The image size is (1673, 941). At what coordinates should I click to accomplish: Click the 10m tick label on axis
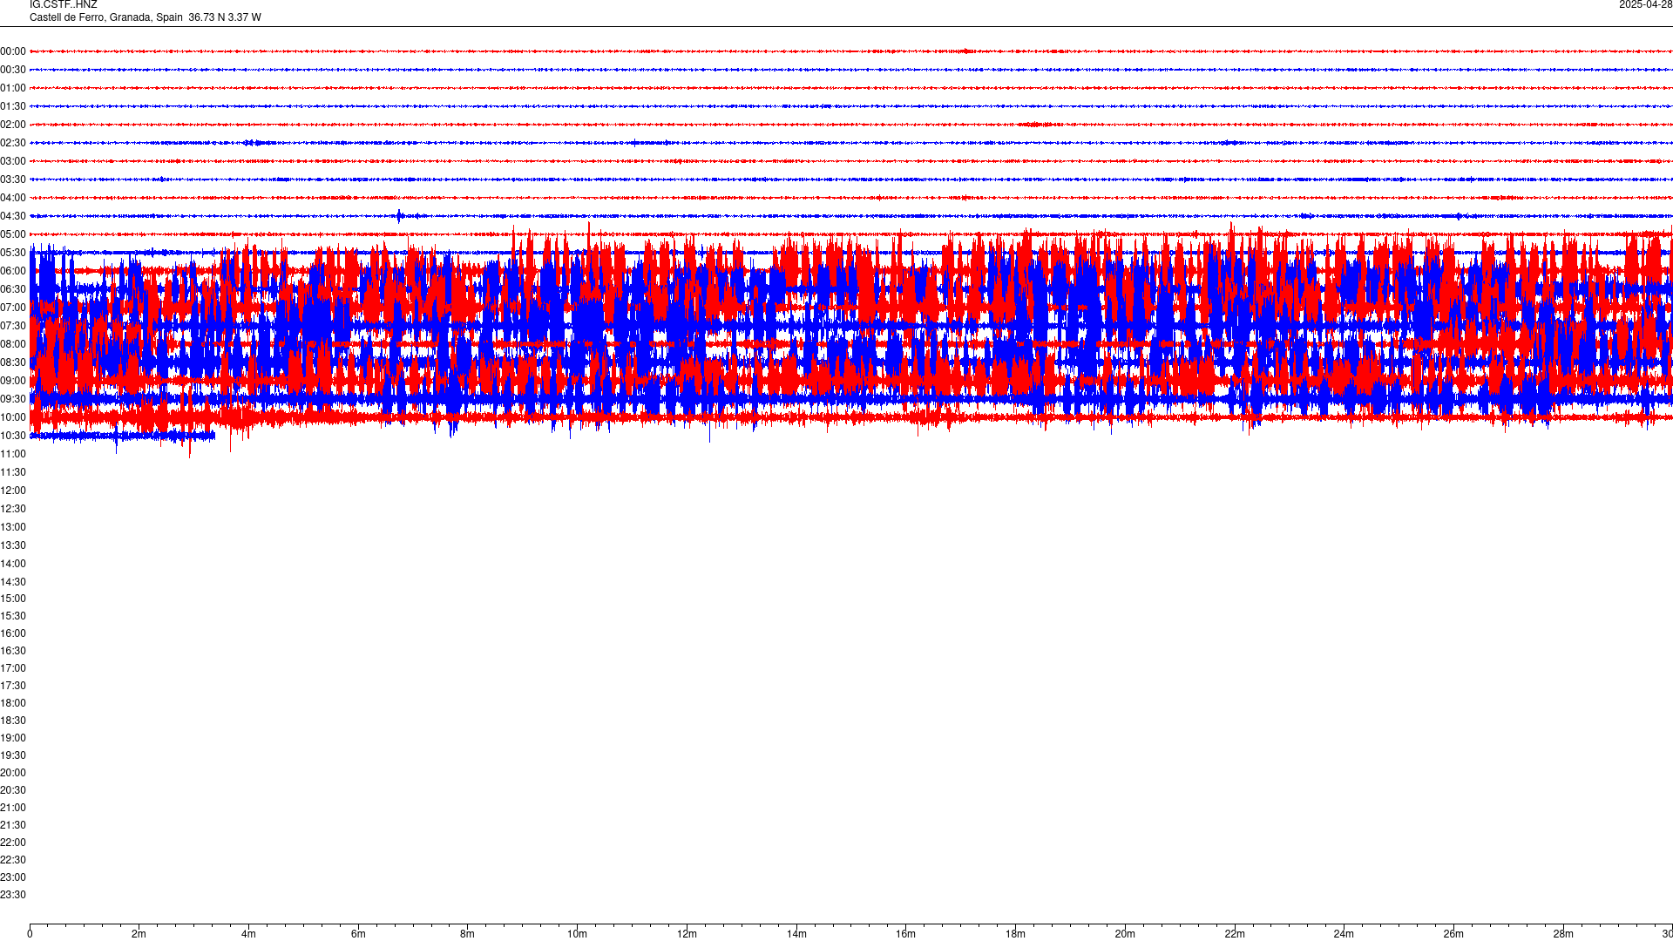click(x=577, y=934)
